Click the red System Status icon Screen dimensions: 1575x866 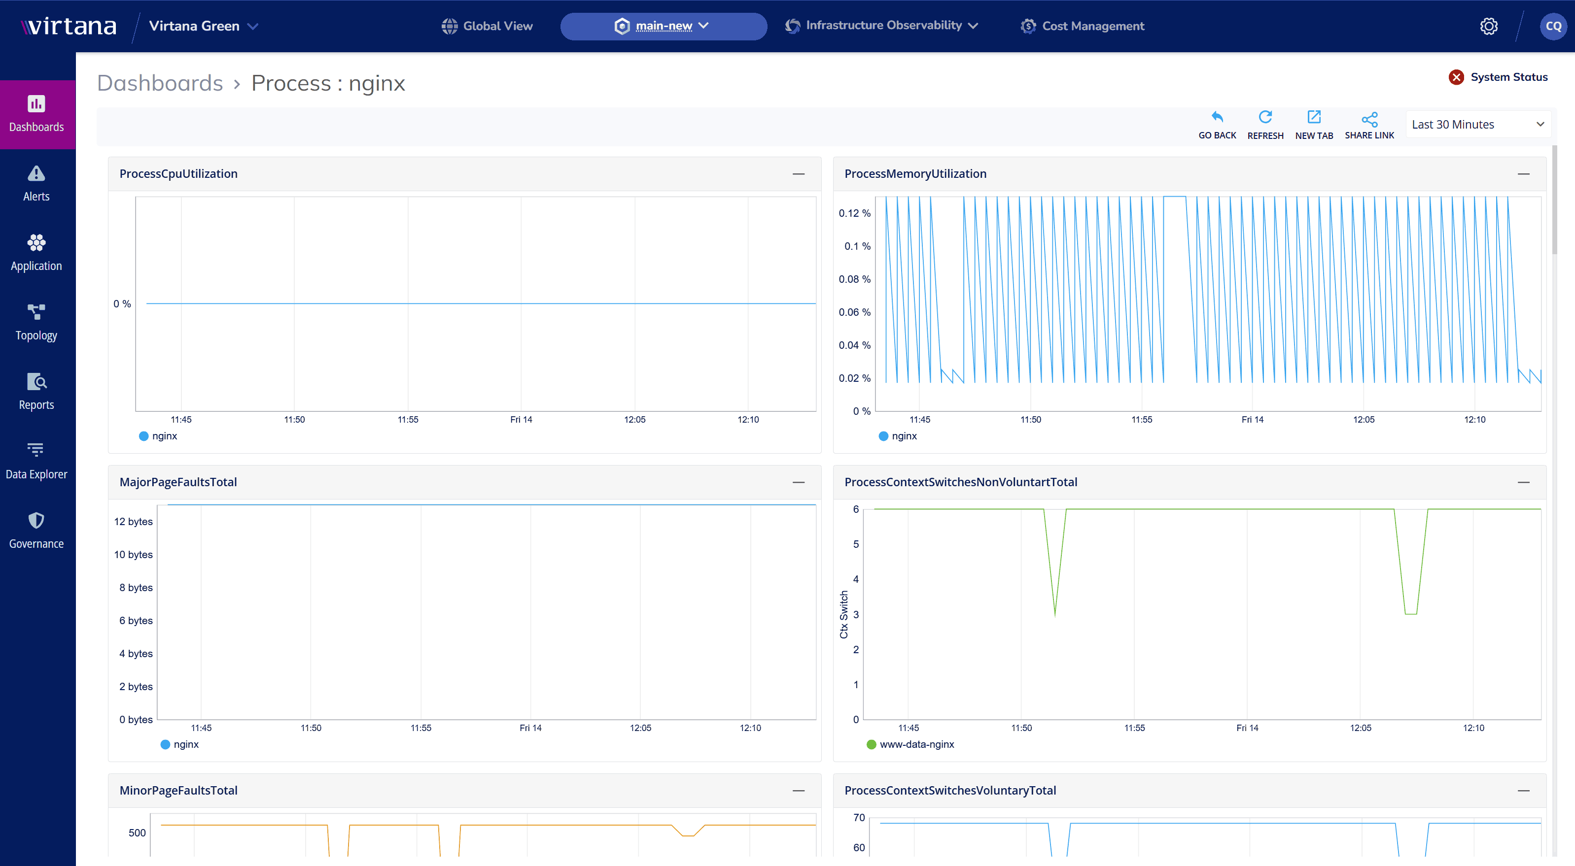(x=1456, y=77)
